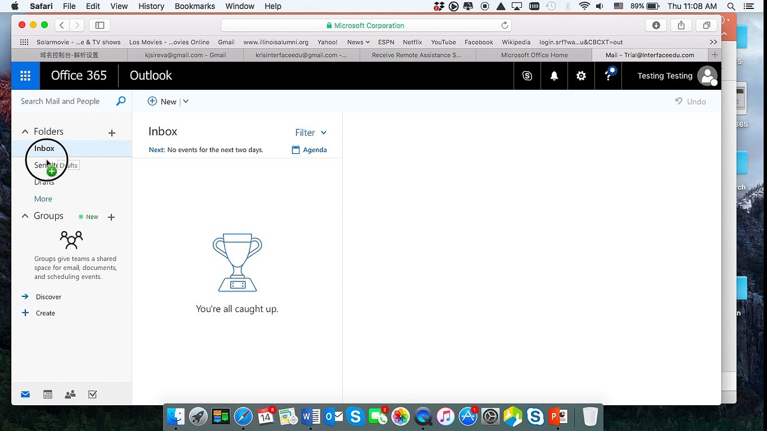
Task: Click the Safari address bar
Action: coord(366,25)
